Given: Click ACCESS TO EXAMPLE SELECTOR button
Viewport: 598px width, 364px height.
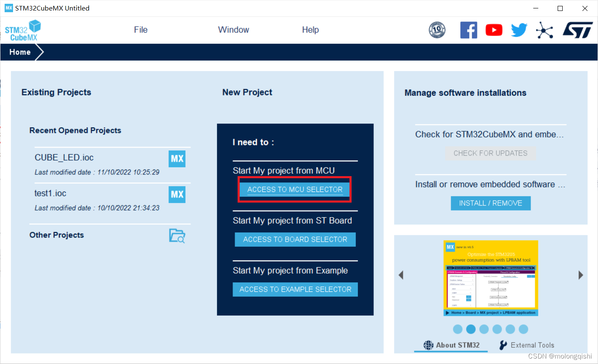Looking at the screenshot, I should coord(295,290).
